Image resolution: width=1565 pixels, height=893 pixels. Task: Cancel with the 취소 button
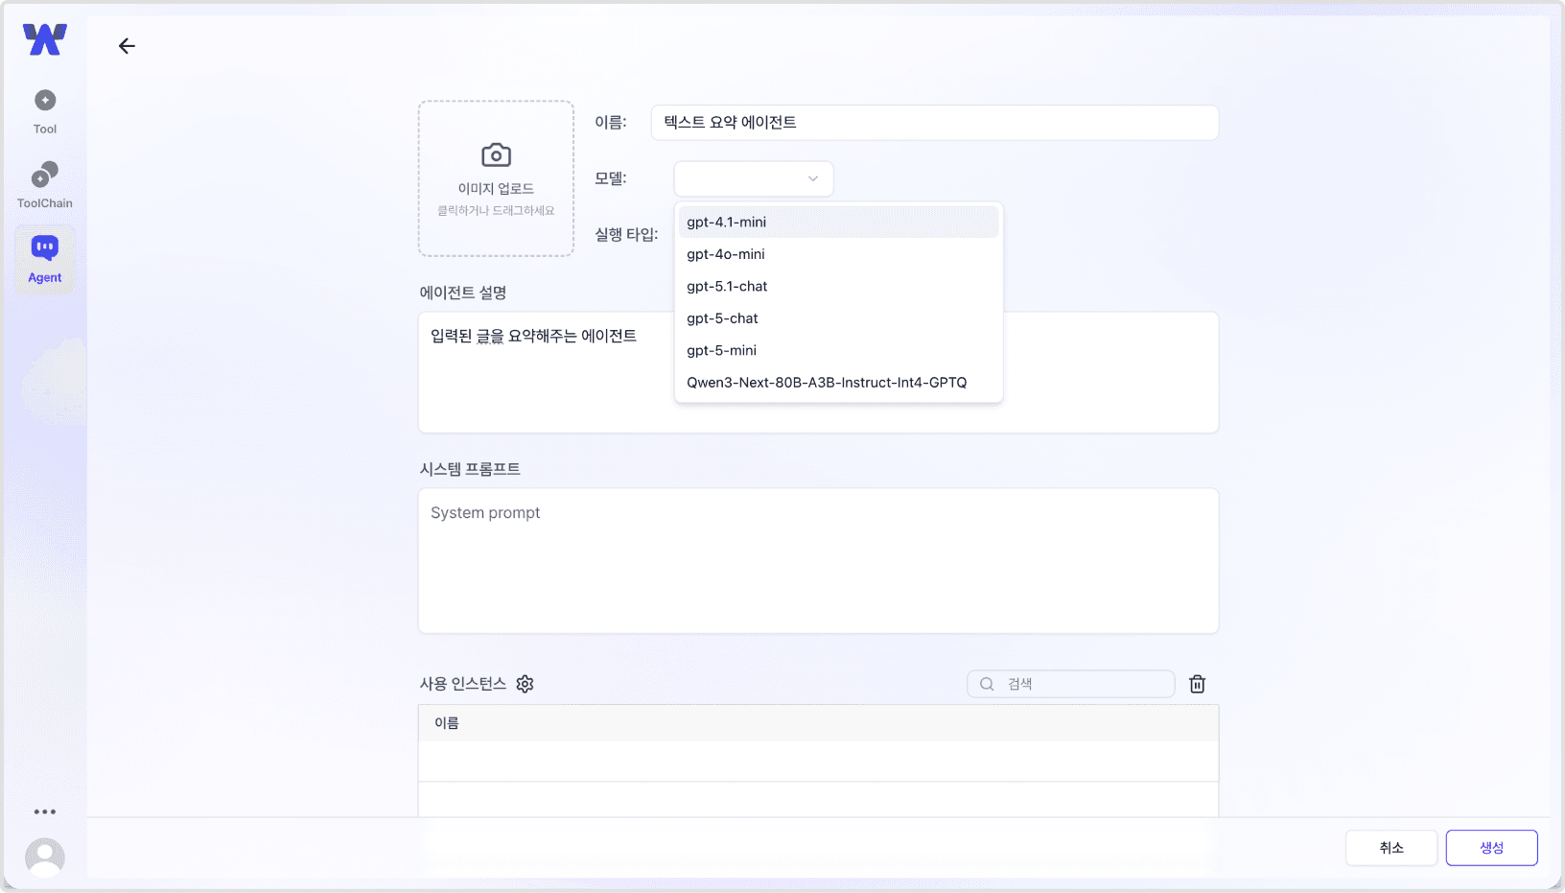coord(1391,847)
